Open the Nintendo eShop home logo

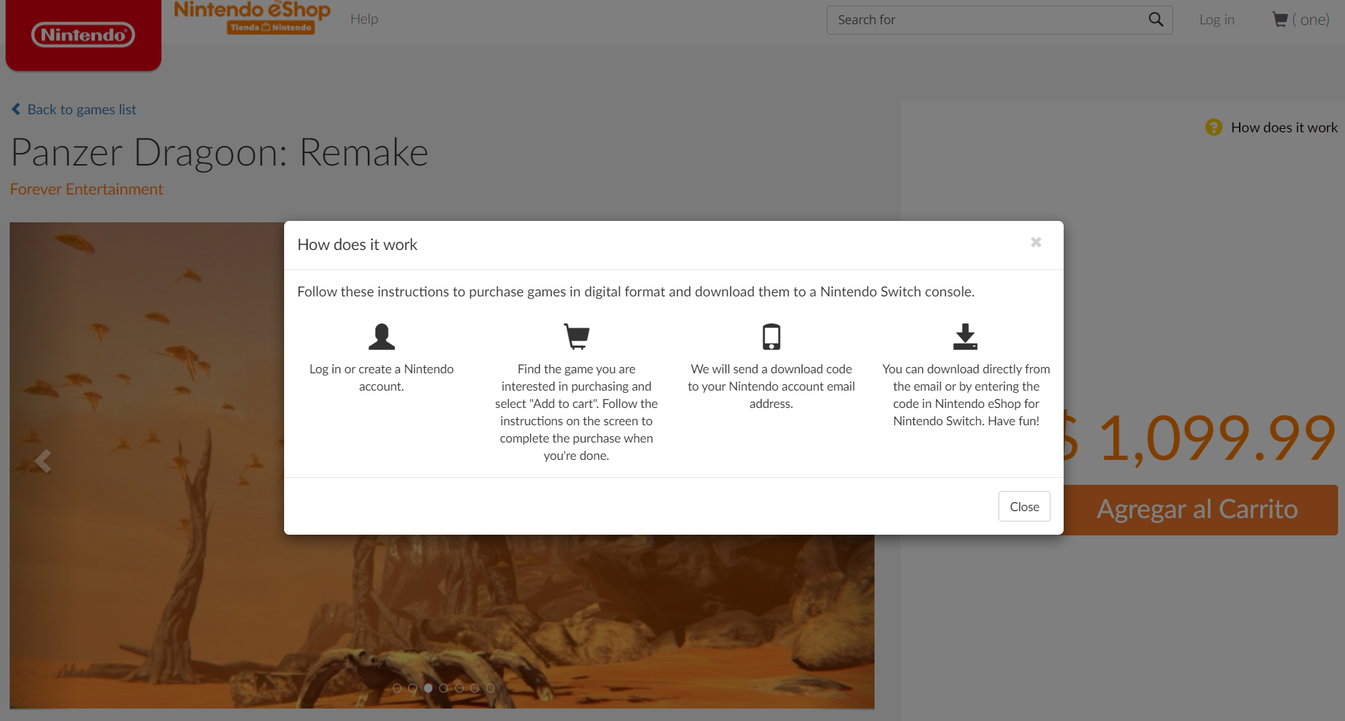point(252,17)
